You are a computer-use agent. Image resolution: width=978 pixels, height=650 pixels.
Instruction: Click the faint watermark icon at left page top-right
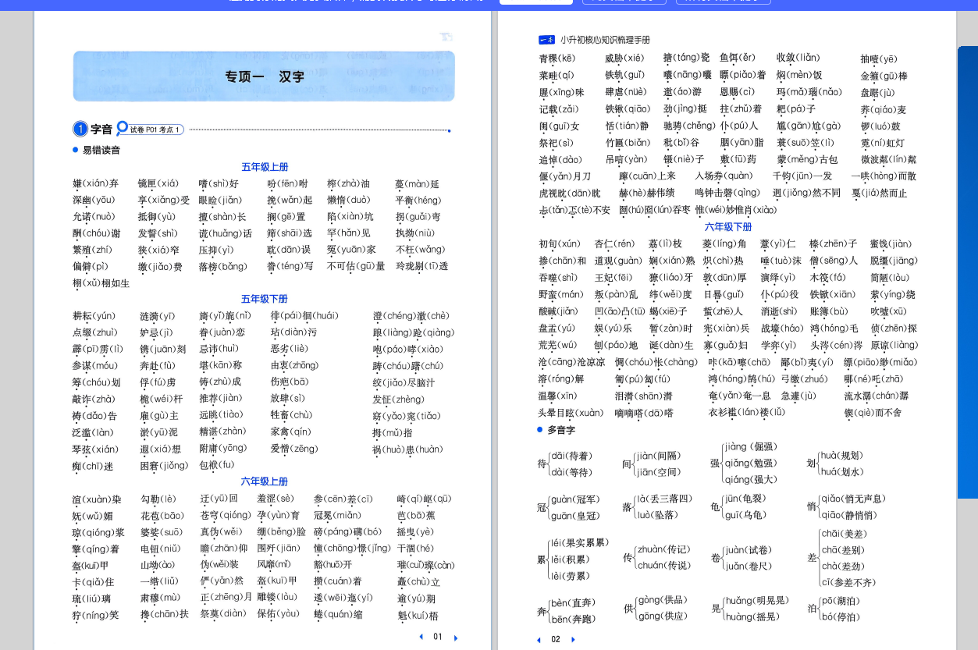[446, 36]
